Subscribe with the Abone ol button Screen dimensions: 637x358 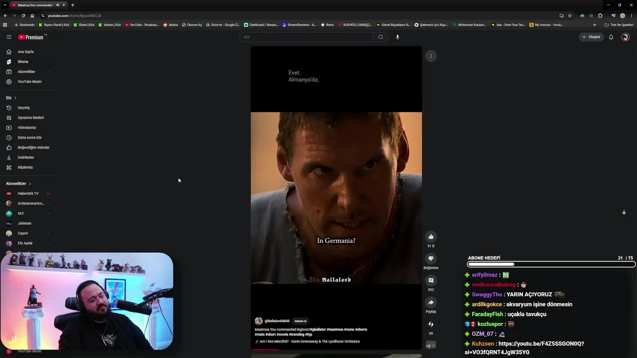(301, 321)
